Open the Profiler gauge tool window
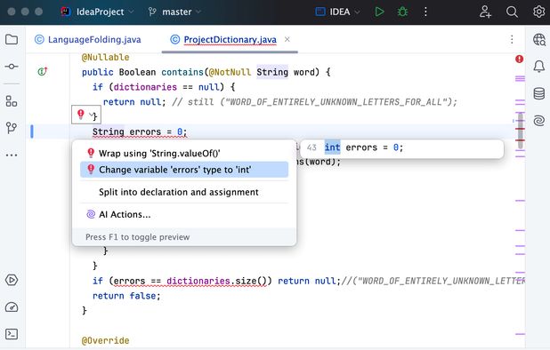This screenshot has width=550, height=350. tap(12, 307)
